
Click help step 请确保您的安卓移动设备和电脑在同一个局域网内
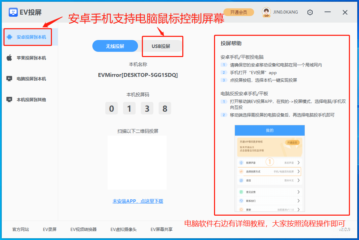276,65
